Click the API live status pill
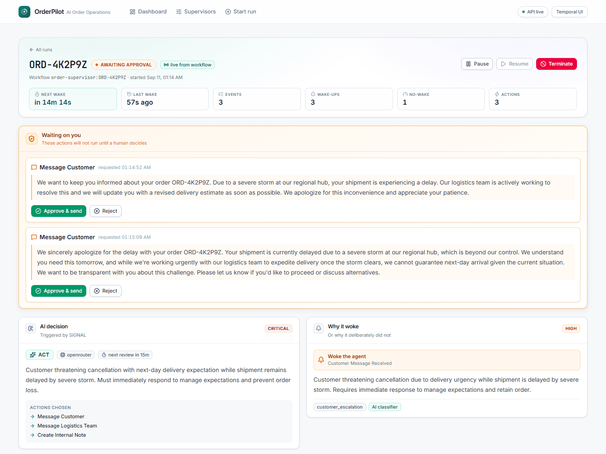This screenshot has height=454, width=606. (x=533, y=12)
